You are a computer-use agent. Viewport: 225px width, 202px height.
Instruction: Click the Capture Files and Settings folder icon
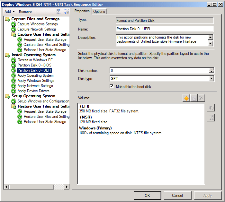coord(7,19)
